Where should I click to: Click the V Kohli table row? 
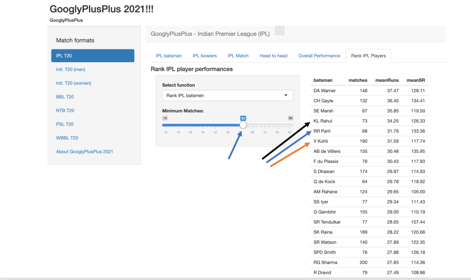(368, 141)
